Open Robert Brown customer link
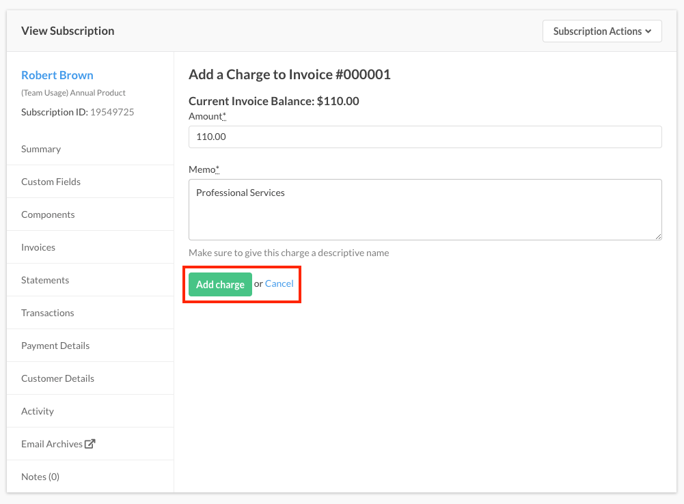Image resolution: width=684 pixels, height=504 pixels. coord(57,75)
